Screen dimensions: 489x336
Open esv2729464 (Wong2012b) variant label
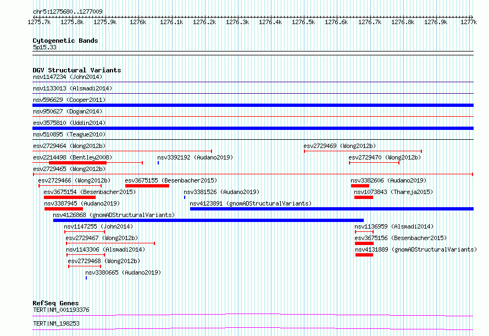tap(69, 146)
